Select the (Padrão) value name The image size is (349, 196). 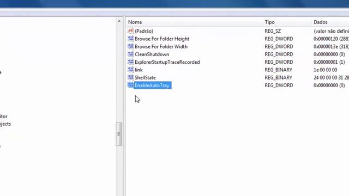pyautogui.click(x=144, y=31)
